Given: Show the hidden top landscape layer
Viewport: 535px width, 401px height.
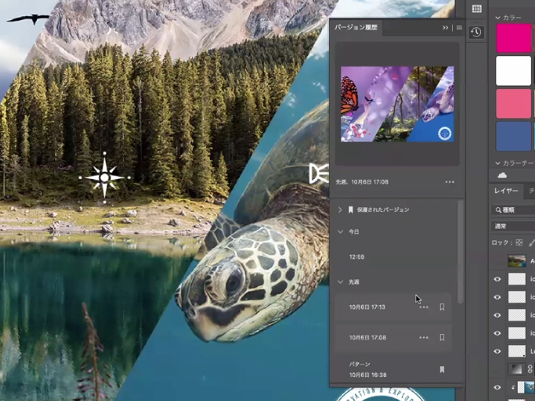Looking at the screenshot, I should pos(498,261).
